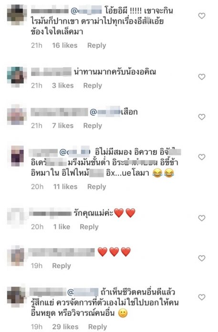Screen dimensions: 218x332
Task: Reply to the รักคุณแม่ค่ะ comment
Action: 89,227
